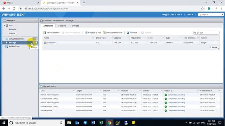Minimize the Navigator panel
225x126 pixels.
pyautogui.click(x=36, y=21)
